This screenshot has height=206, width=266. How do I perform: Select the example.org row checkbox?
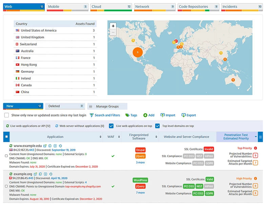point(6,186)
